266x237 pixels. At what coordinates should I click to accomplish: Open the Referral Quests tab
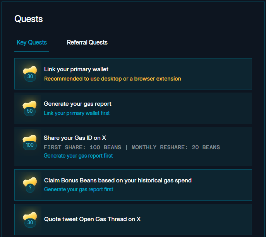tap(87, 43)
